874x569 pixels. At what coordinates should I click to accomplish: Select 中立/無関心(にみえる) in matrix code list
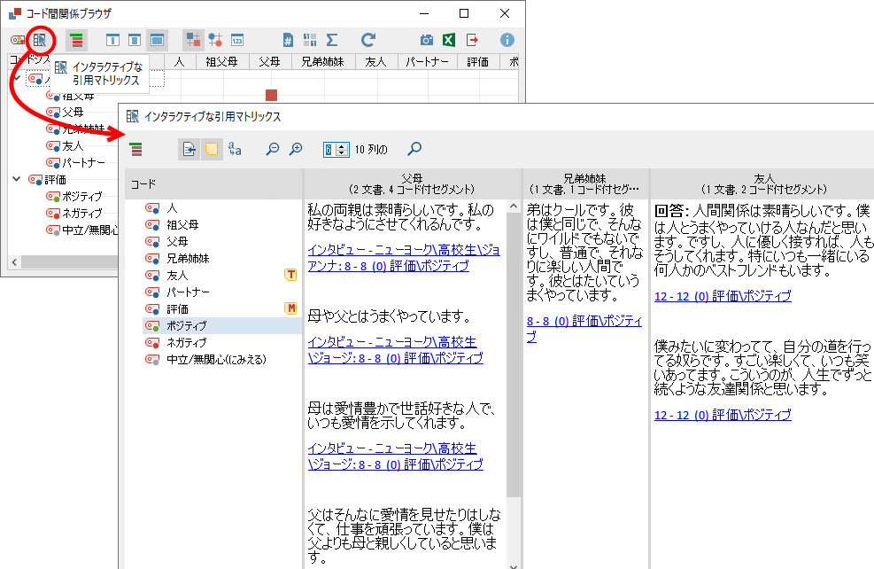tap(216, 359)
